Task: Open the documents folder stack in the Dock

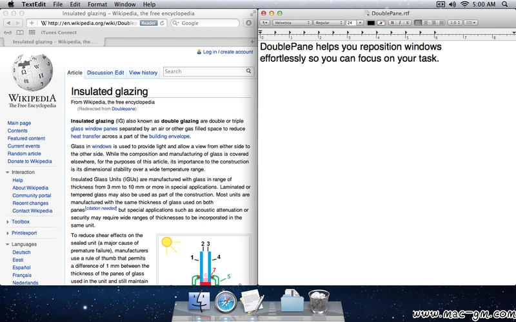Action: (x=292, y=300)
